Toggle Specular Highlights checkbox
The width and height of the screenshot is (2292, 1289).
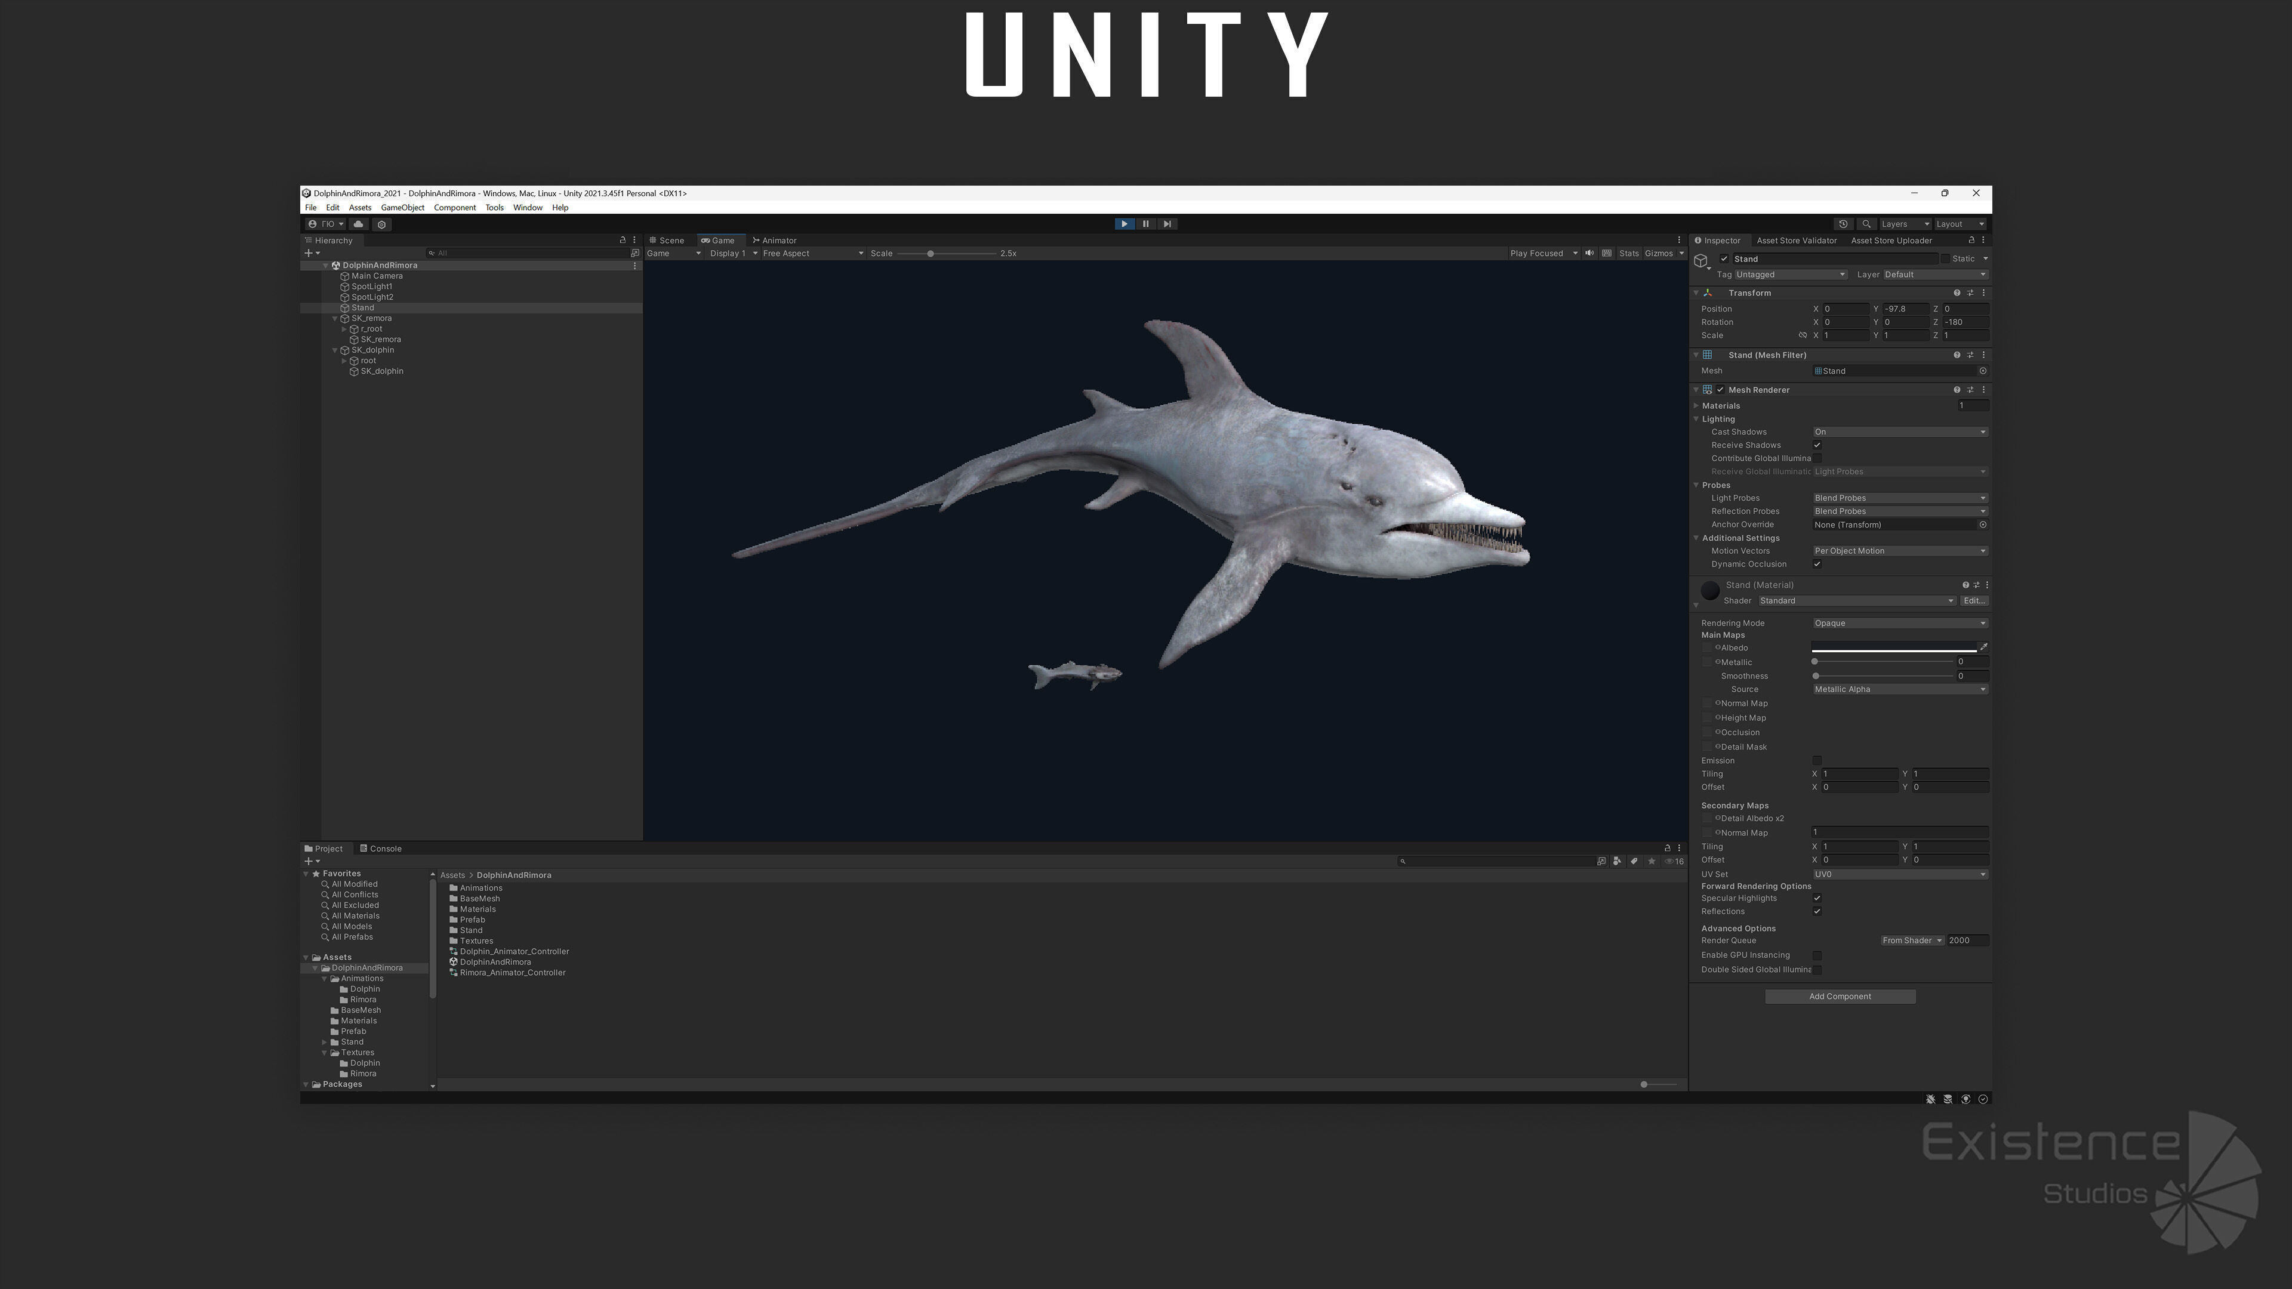[x=1817, y=899]
